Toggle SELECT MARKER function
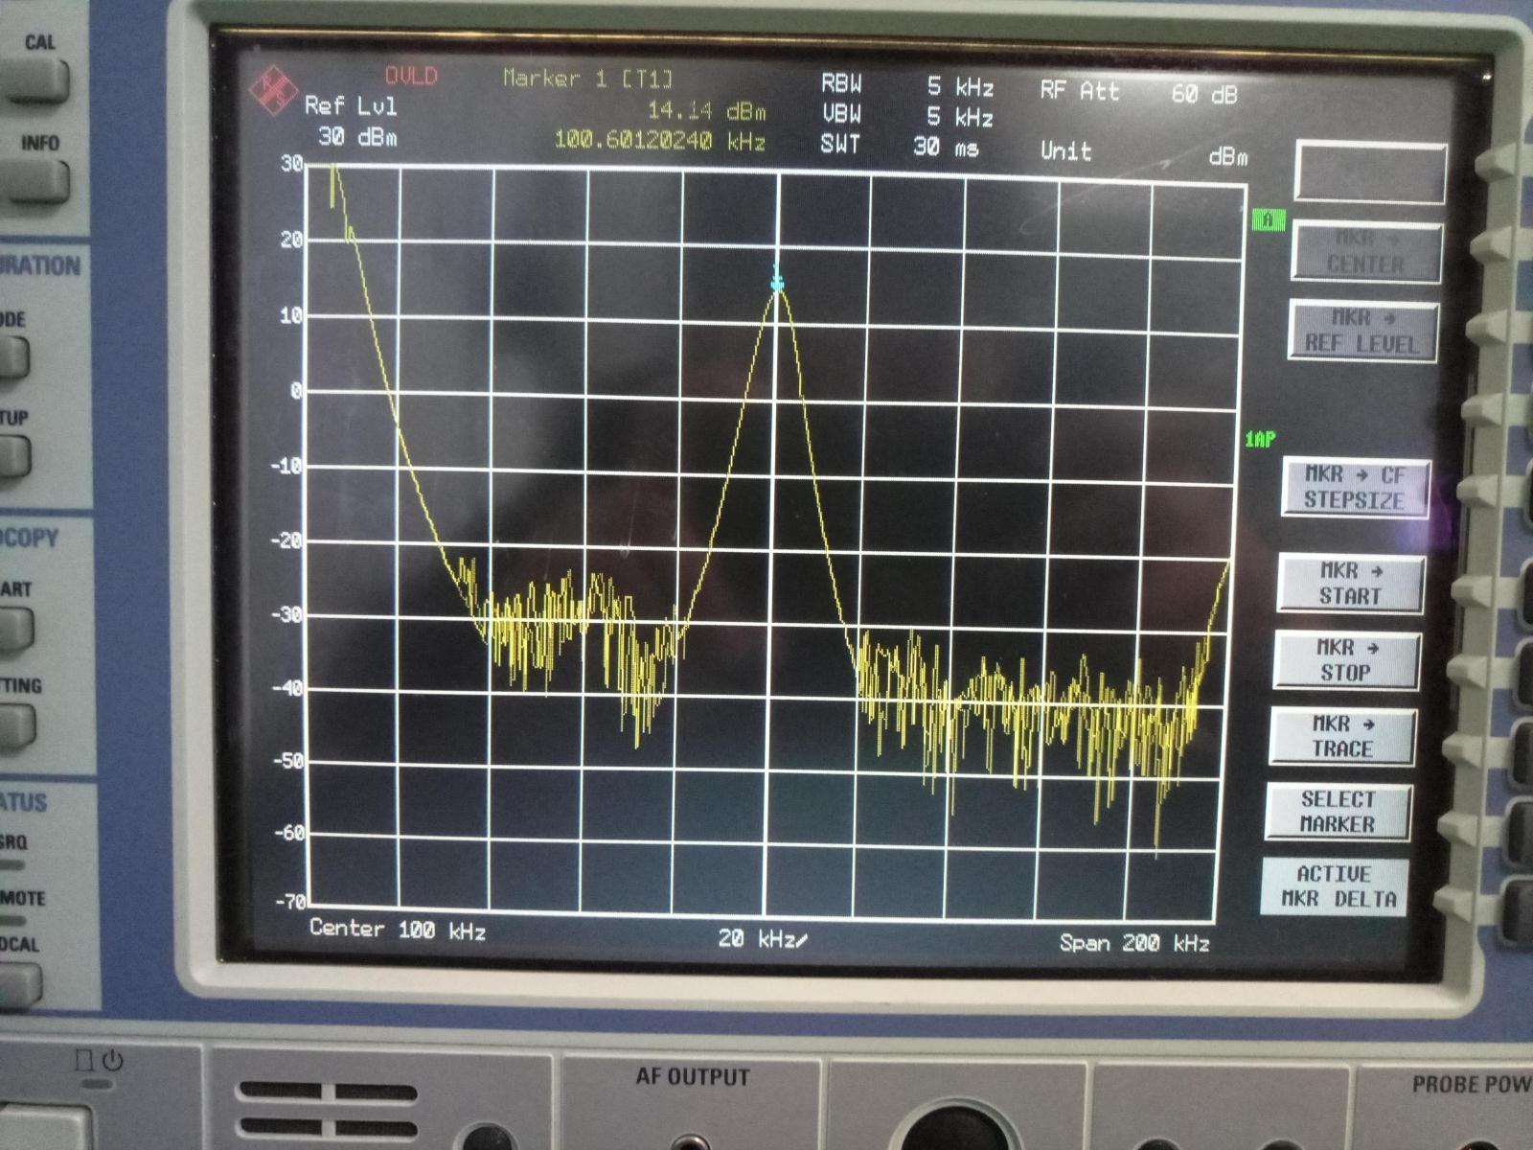This screenshot has width=1533, height=1150. [x=1339, y=811]
